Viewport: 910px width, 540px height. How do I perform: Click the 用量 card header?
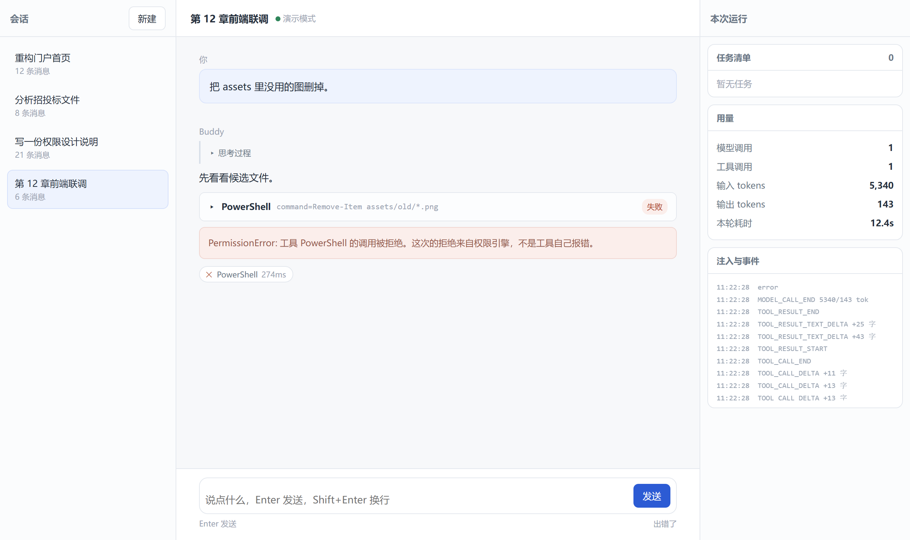[x=805, y=118]
